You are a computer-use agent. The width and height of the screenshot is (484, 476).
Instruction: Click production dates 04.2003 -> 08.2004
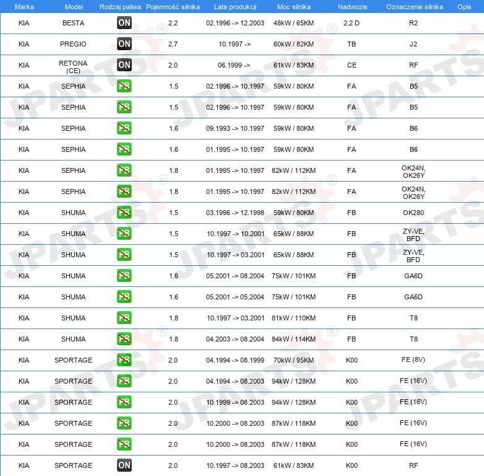click(x=235, y=339)
